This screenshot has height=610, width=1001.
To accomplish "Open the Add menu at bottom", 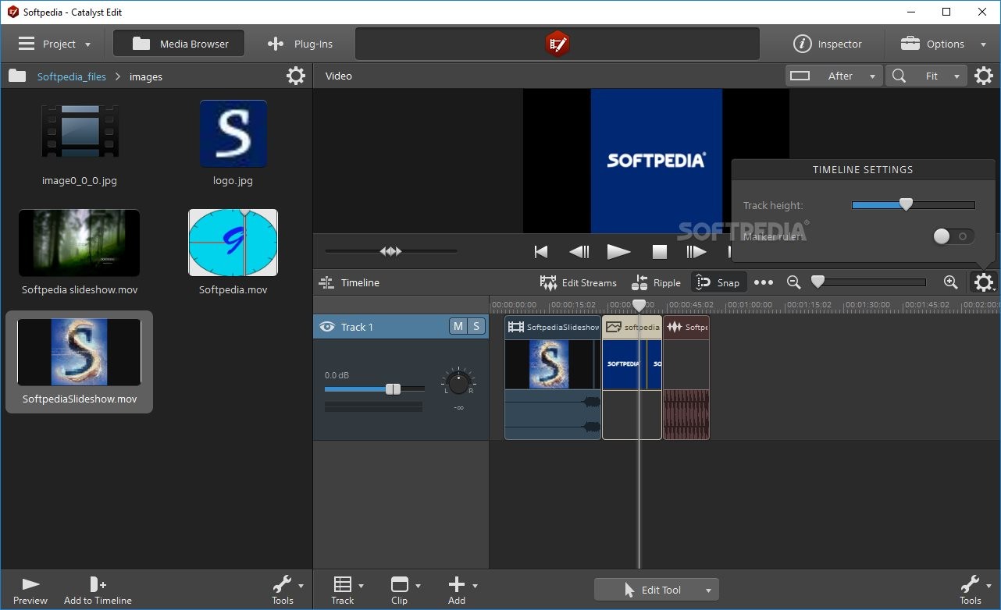I will tap(461, 590).
